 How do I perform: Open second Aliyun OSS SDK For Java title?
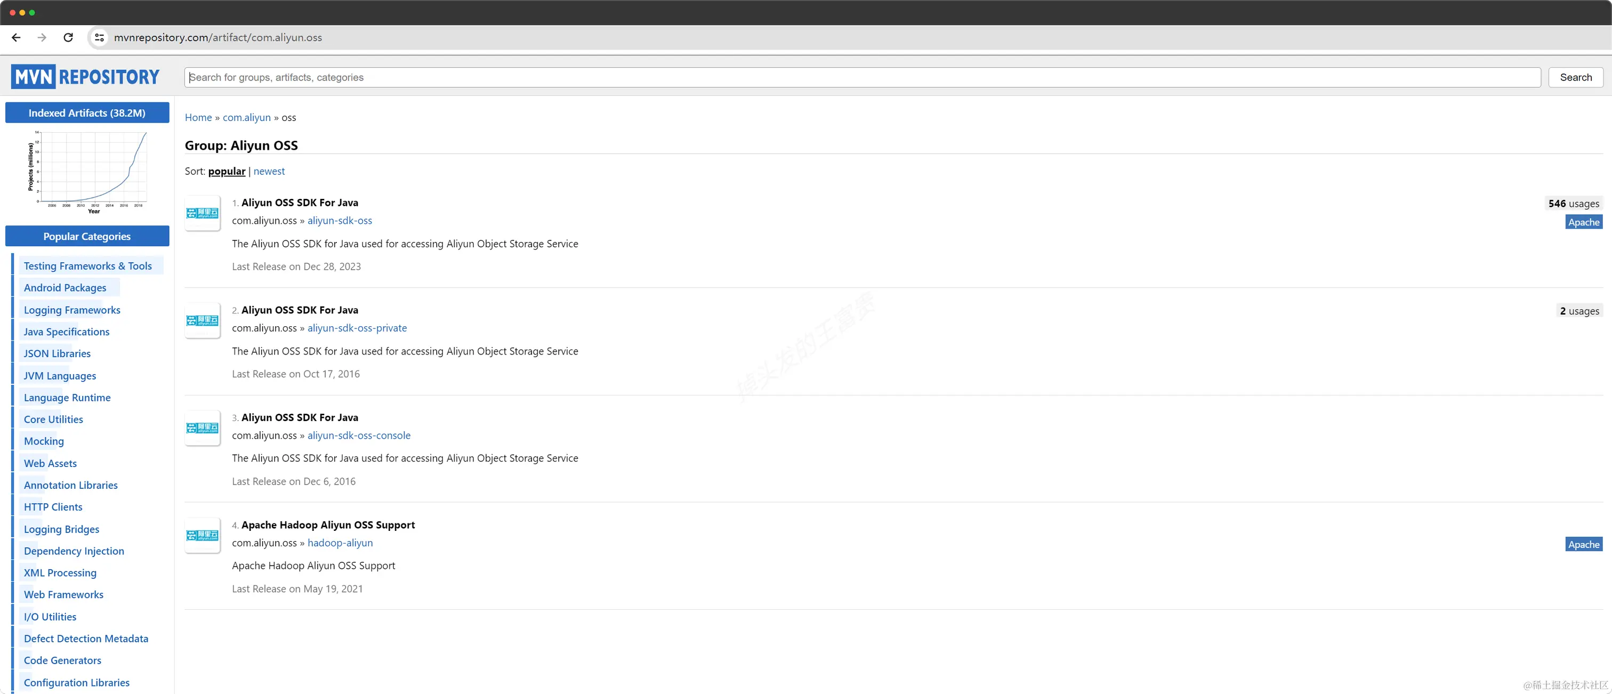click(300, 310)
